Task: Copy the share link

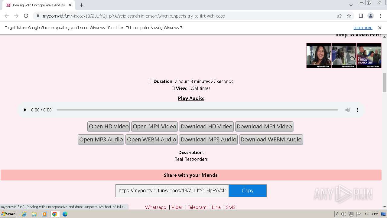Action: coord(248,191)
